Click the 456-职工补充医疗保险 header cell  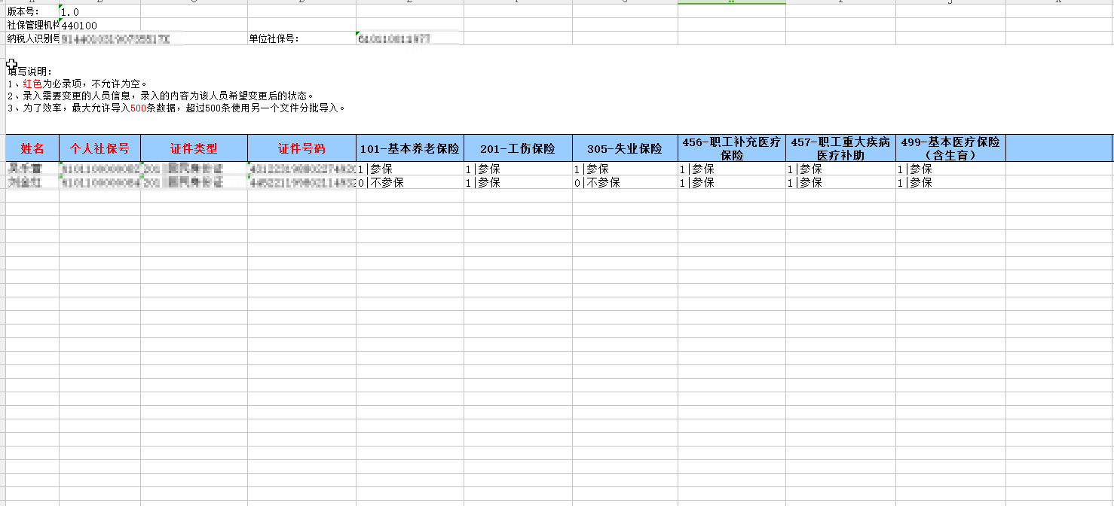point(731,148)
